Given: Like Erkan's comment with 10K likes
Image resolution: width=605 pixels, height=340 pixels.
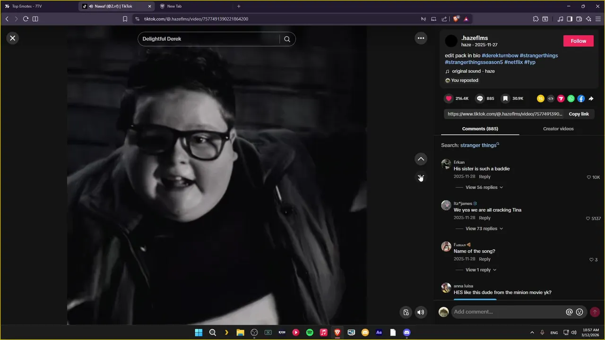Looking at the screenshot, I should [589, 177].
